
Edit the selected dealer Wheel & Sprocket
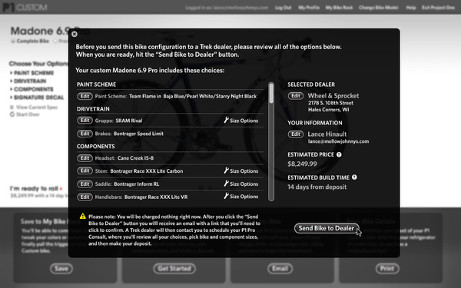point(296,96)
